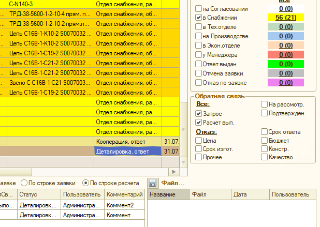Screen dimensions: 320x227
Task: Enable the 'на Согласовании' checkbox
Action: pos(198,9)
